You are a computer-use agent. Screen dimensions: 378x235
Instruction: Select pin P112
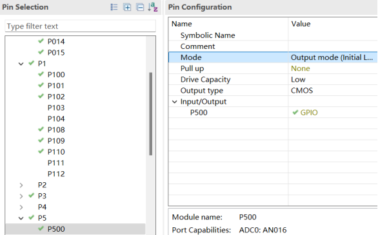(x=56, y=174)
